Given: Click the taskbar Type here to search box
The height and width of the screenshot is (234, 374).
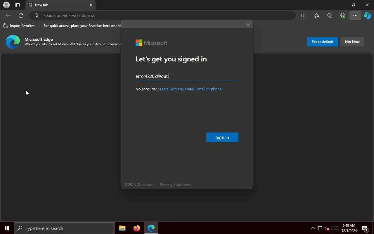Looking at the screenshot, I should 64,228.
